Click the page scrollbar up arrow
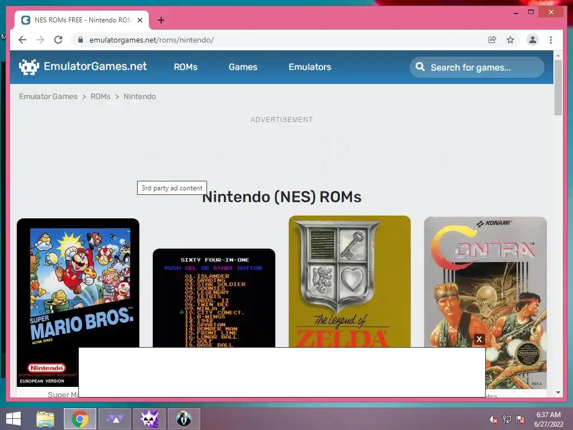The height and width of the screenshot is (430, 573). tap(558, 55)
